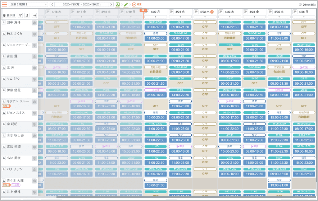318x201 pixels.
Task: Click the collapse-to-right arrow icon
Action: click(x=34, y=15)
